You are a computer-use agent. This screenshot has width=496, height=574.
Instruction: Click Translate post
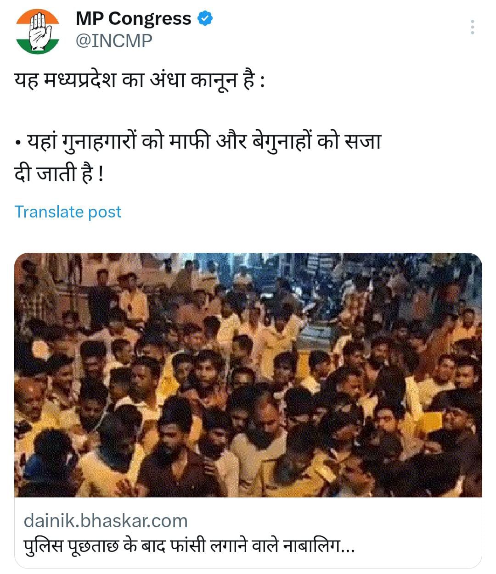pos(68,212)
